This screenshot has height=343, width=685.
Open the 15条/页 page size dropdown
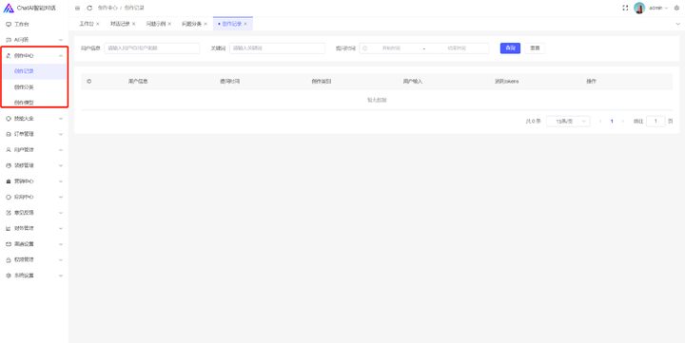(568, 122)
